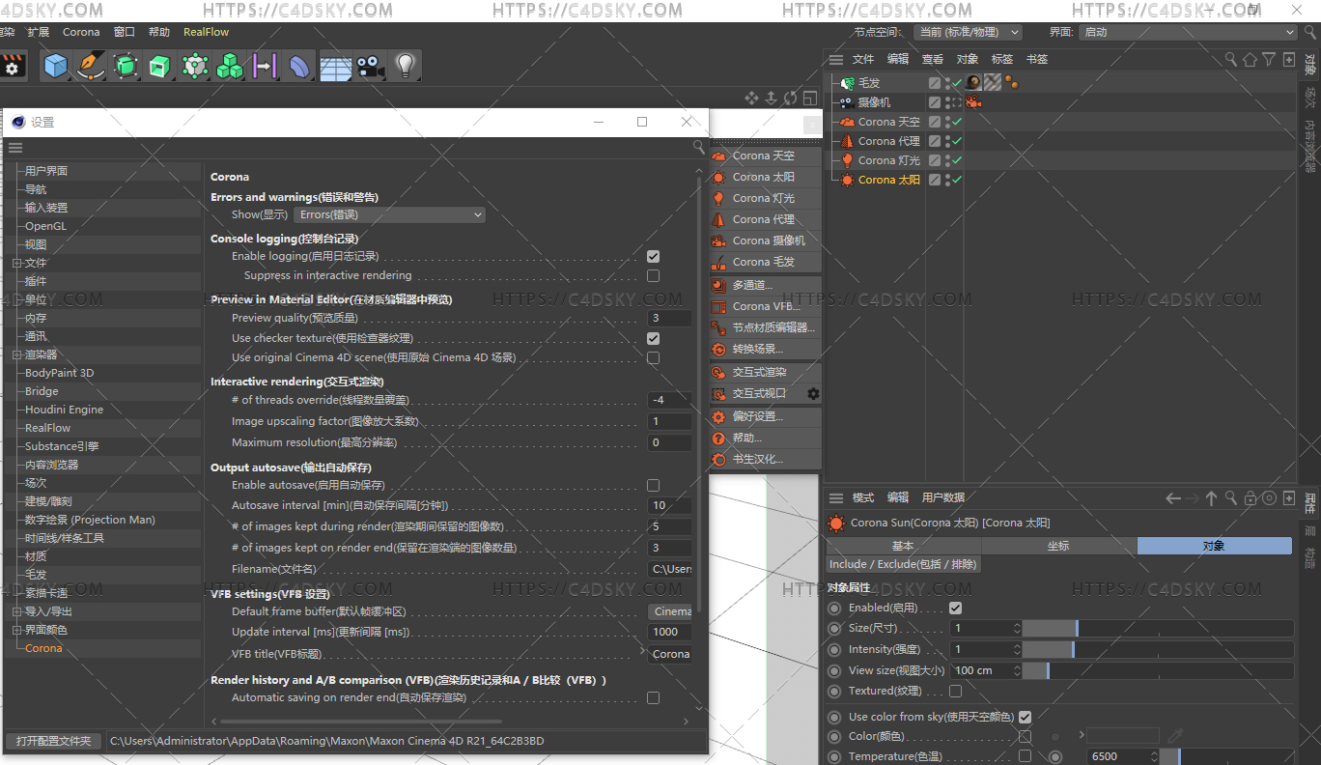The height and width of the screenshot is (765, 1321).
Task: Click the back arrow in Attributes panel
Action: tap(1173, 498)
